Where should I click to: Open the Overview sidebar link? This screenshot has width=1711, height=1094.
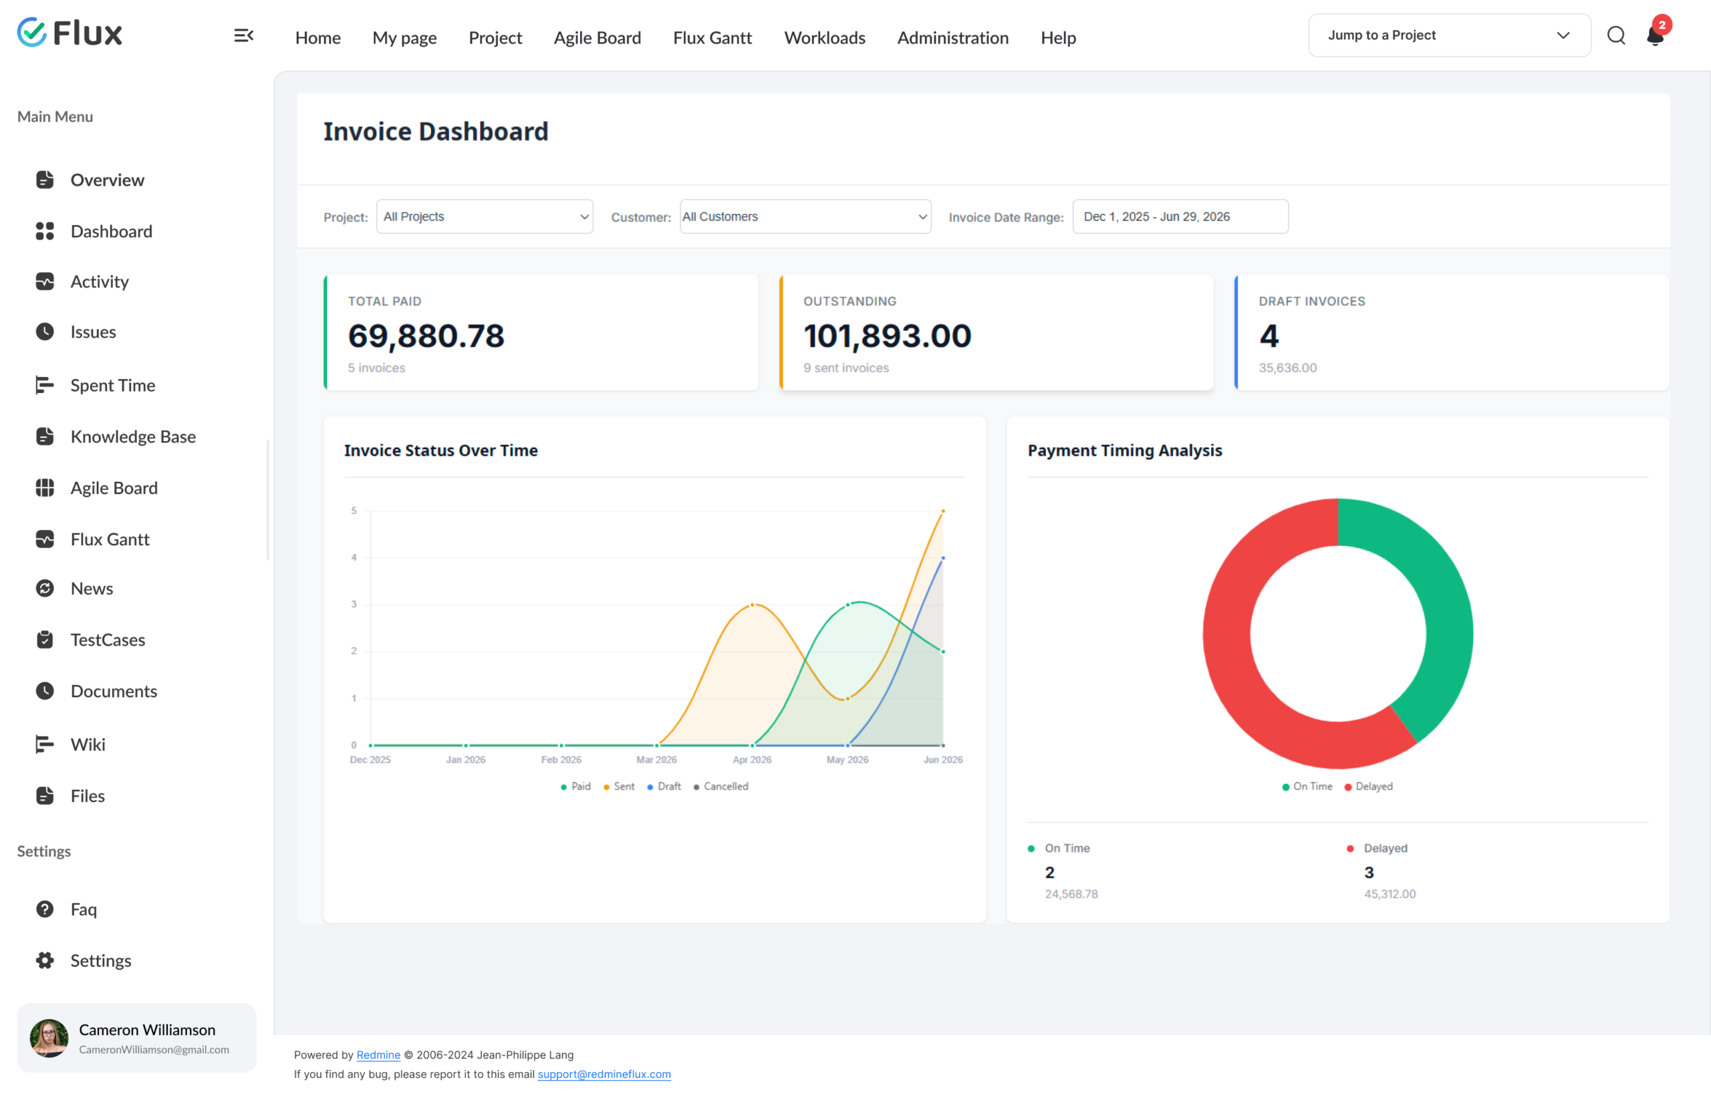click(108, 180)
